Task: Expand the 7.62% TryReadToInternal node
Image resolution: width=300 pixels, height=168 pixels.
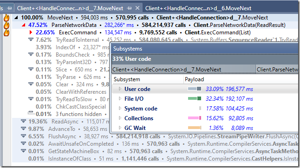Action: (x=31, y=40)
